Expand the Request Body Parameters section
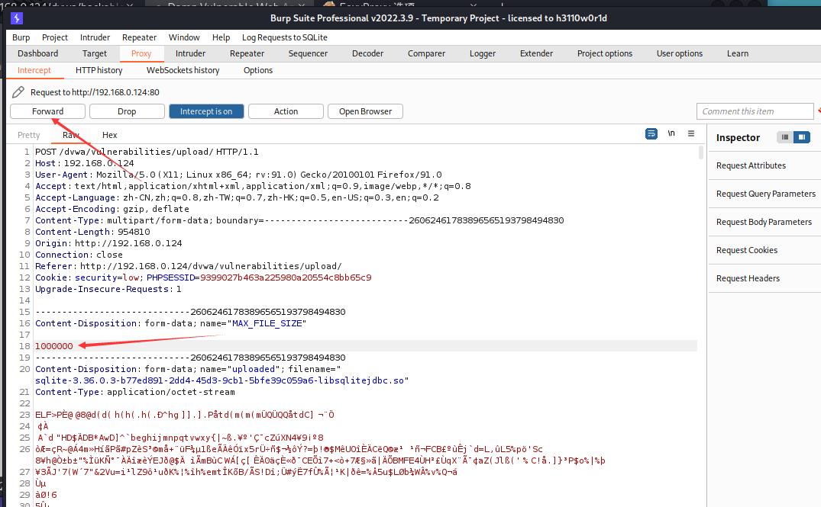This screenshot has height=507, width=821. coord(764,222)
